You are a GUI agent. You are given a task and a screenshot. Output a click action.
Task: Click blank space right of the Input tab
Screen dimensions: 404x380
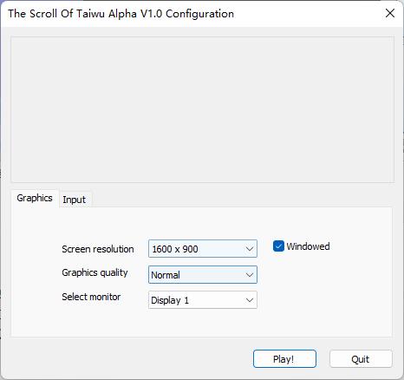pyautogui.click(x=242, y=199)
